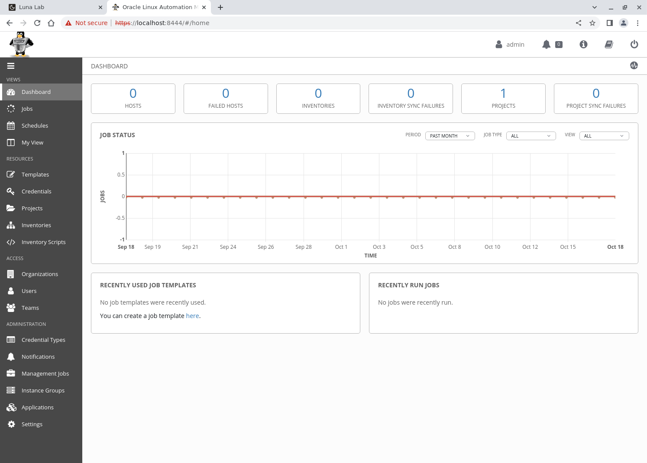
Task: Click the penguin logo
Action: (21, 44)
